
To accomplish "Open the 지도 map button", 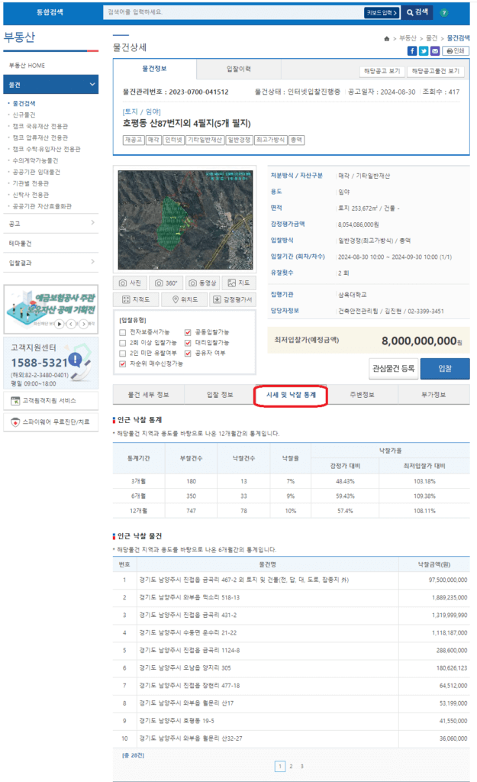I will (x=239, y=283).
